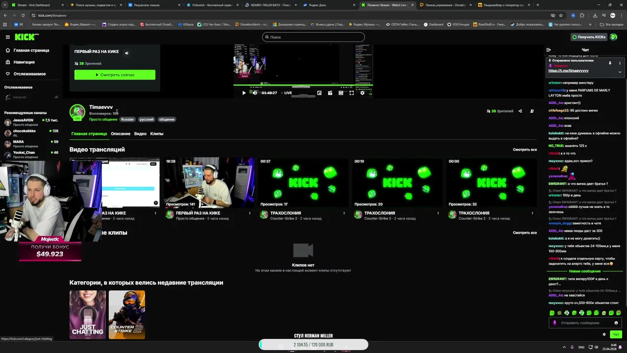Click the Новые сообщения divider button
This screenshot has width=627, height=353.
click(x=584, y=271)
